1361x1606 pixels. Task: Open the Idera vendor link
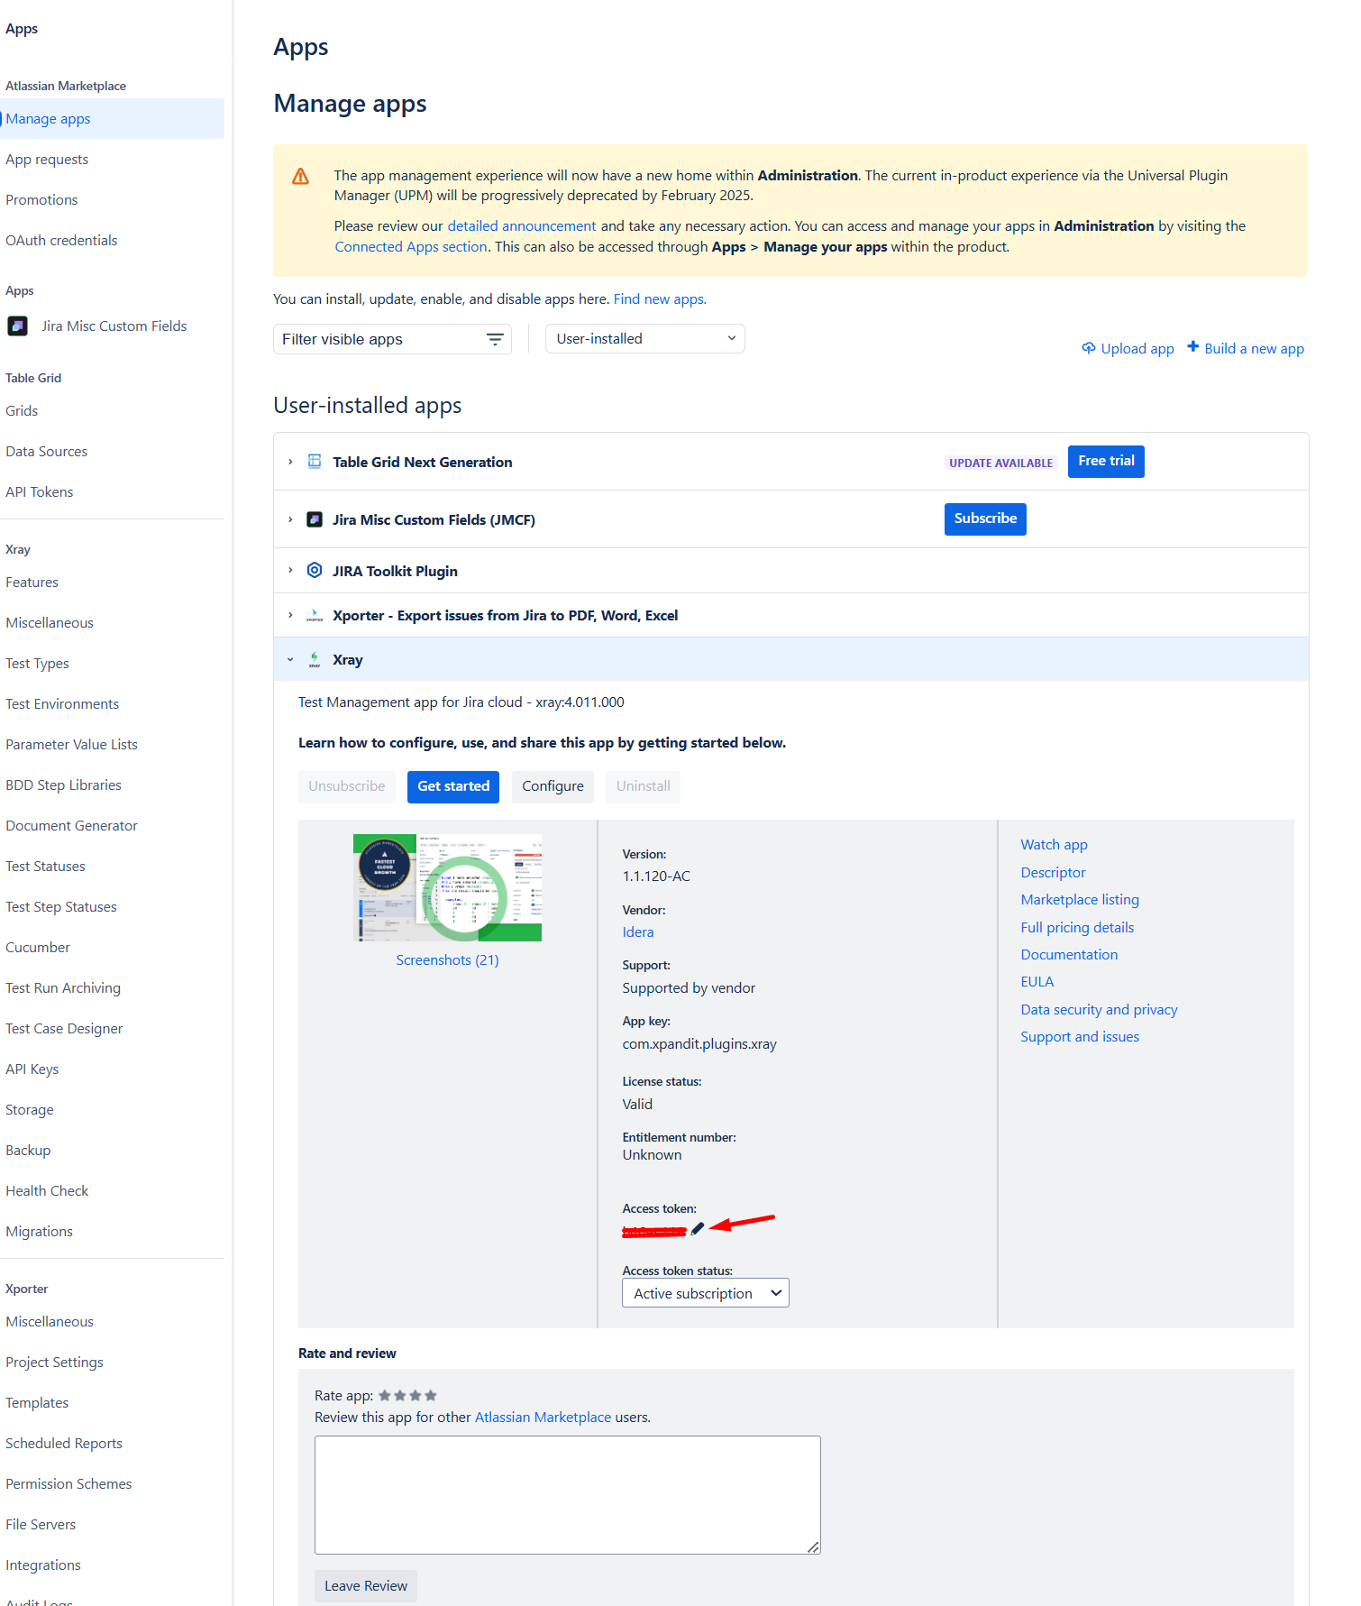[x=638, y=931]
